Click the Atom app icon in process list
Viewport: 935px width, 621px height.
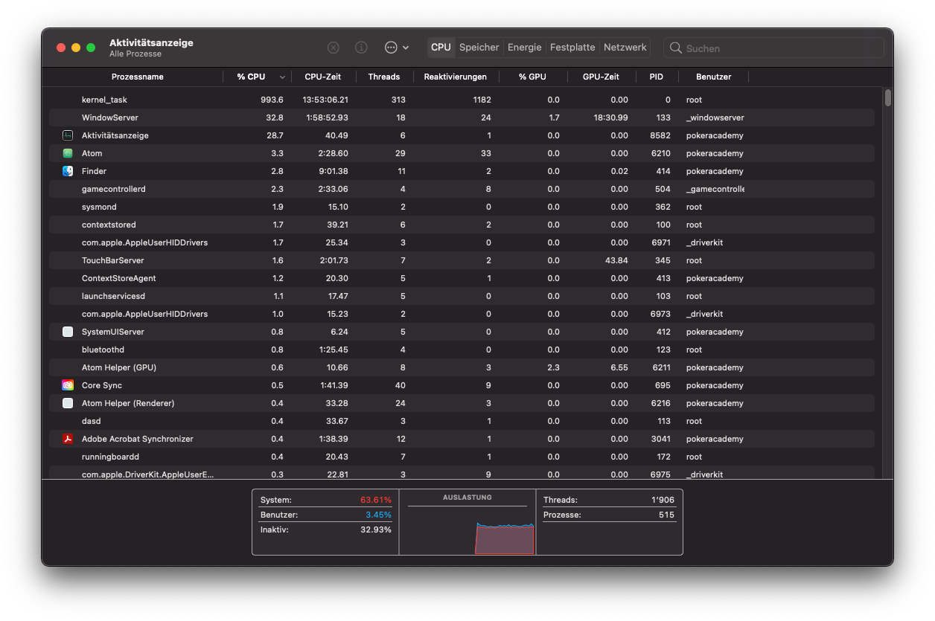coord(68,153)
